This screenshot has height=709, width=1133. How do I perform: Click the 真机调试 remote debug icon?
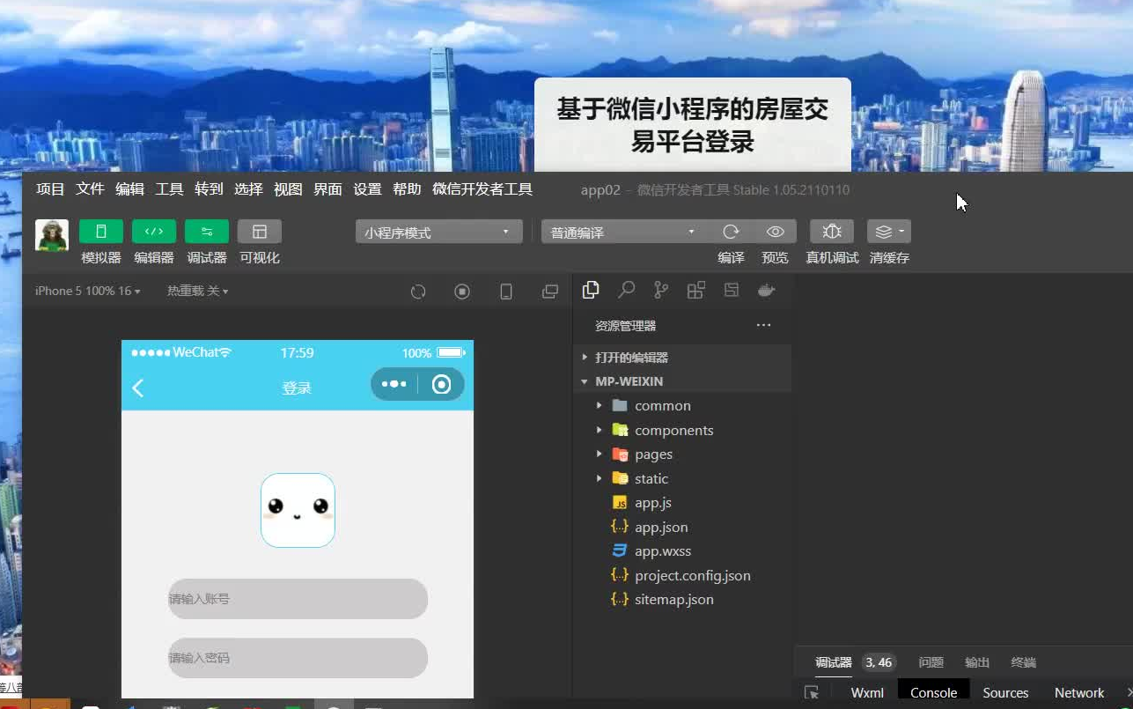831,232
